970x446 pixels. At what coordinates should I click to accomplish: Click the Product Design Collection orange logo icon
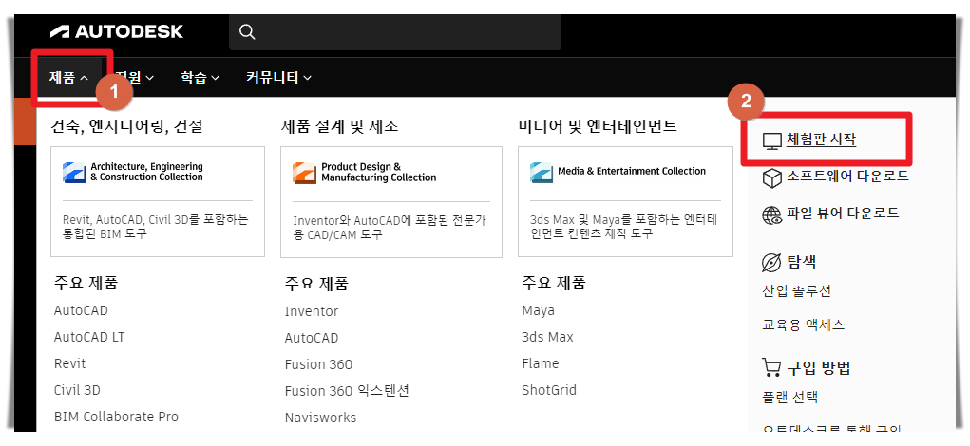tap(304, 173)
